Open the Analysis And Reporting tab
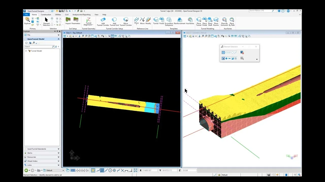Image resolution: width=325 pixels, height=182 pixels. coord(82,15)
